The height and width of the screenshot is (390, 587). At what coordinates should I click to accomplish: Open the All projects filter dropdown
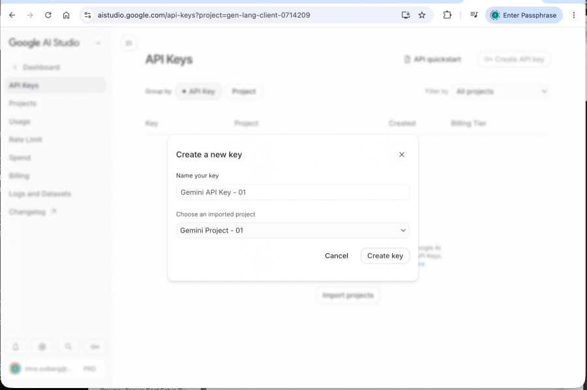coord(502,91)
